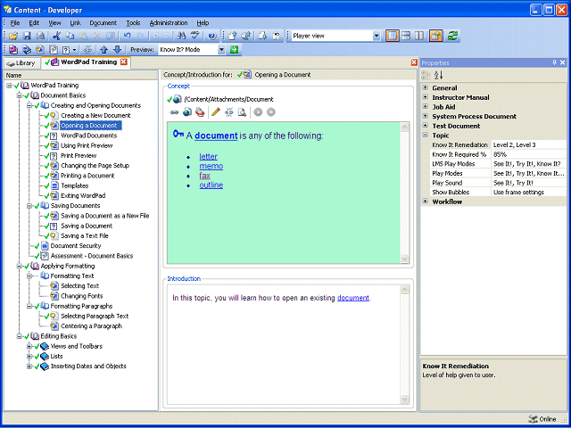Open dropdown arrow beside question mark icon

pyautogui.click(x=75, y=50)
